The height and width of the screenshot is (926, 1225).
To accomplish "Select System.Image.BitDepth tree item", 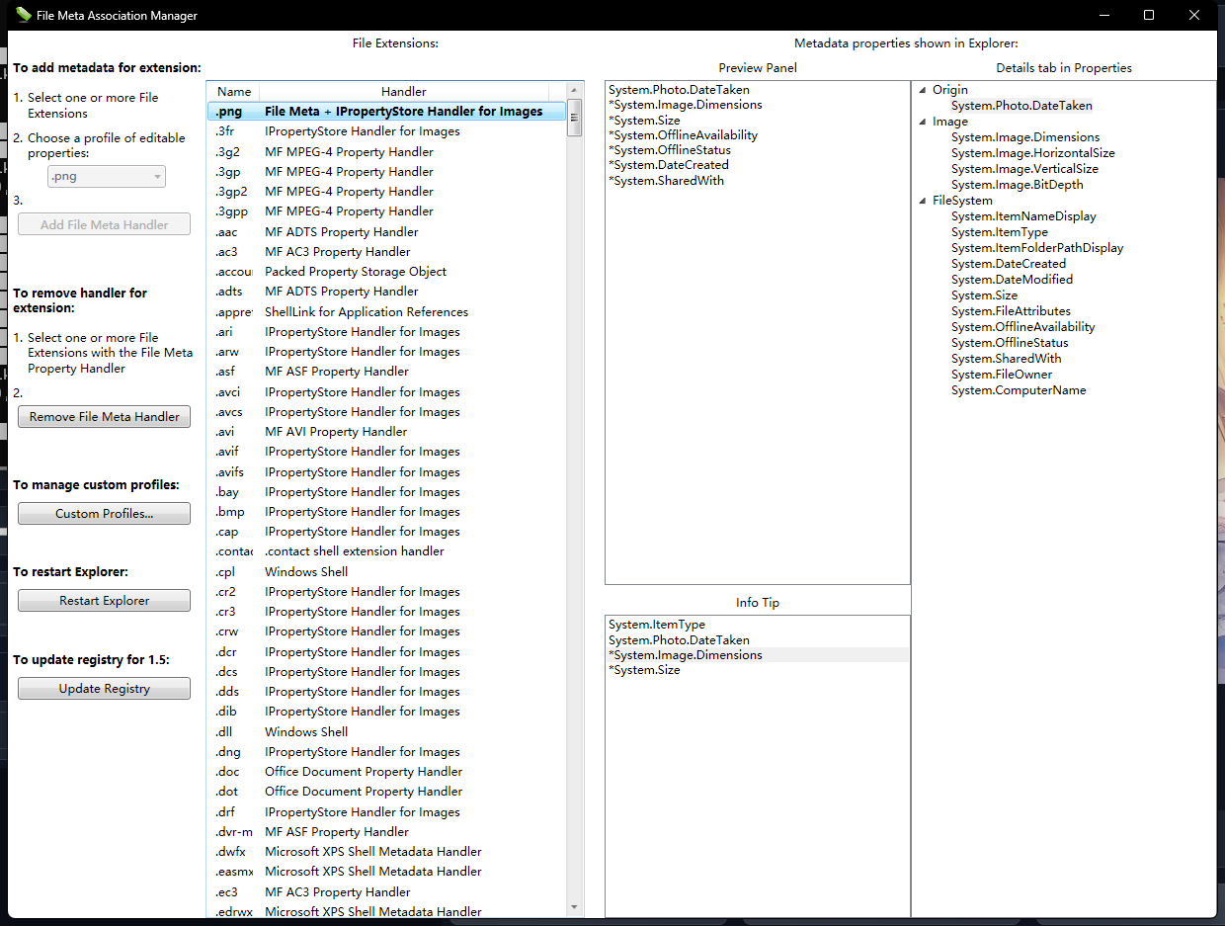I will click(1018, 185).
